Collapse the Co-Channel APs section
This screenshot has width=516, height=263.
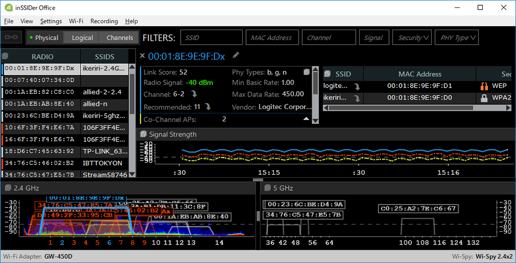[306, 119]
